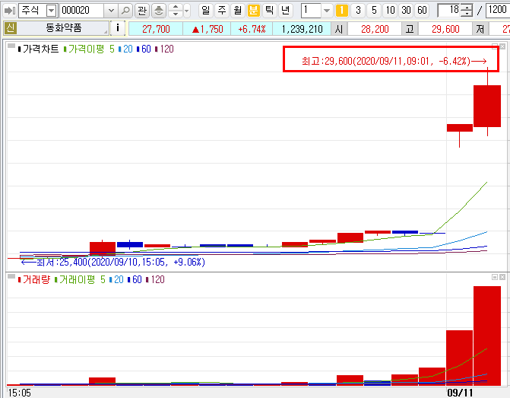This screenshot has width=510, height=398.
Task: Switch chart to 년 yearly period
Action: click(285, 11)
